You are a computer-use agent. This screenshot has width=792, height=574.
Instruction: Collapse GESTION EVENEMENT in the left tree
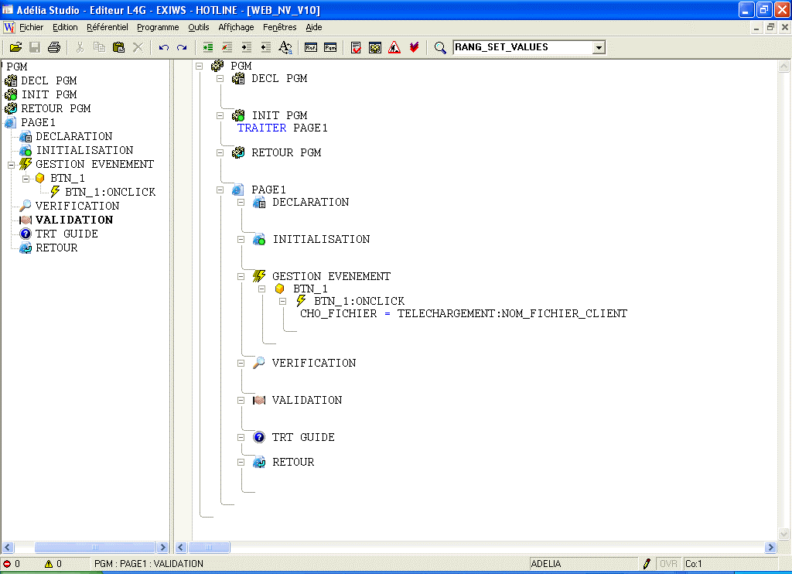tap(11, 164)
